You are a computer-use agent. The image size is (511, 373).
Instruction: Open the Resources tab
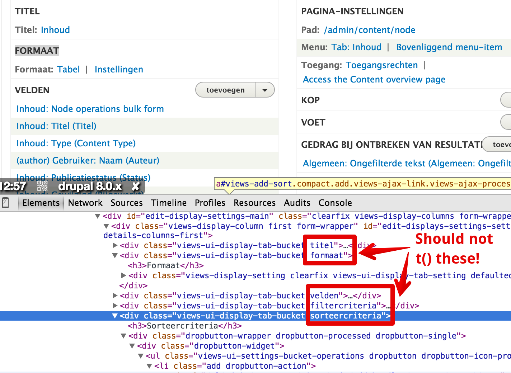[x=254, y=203]
